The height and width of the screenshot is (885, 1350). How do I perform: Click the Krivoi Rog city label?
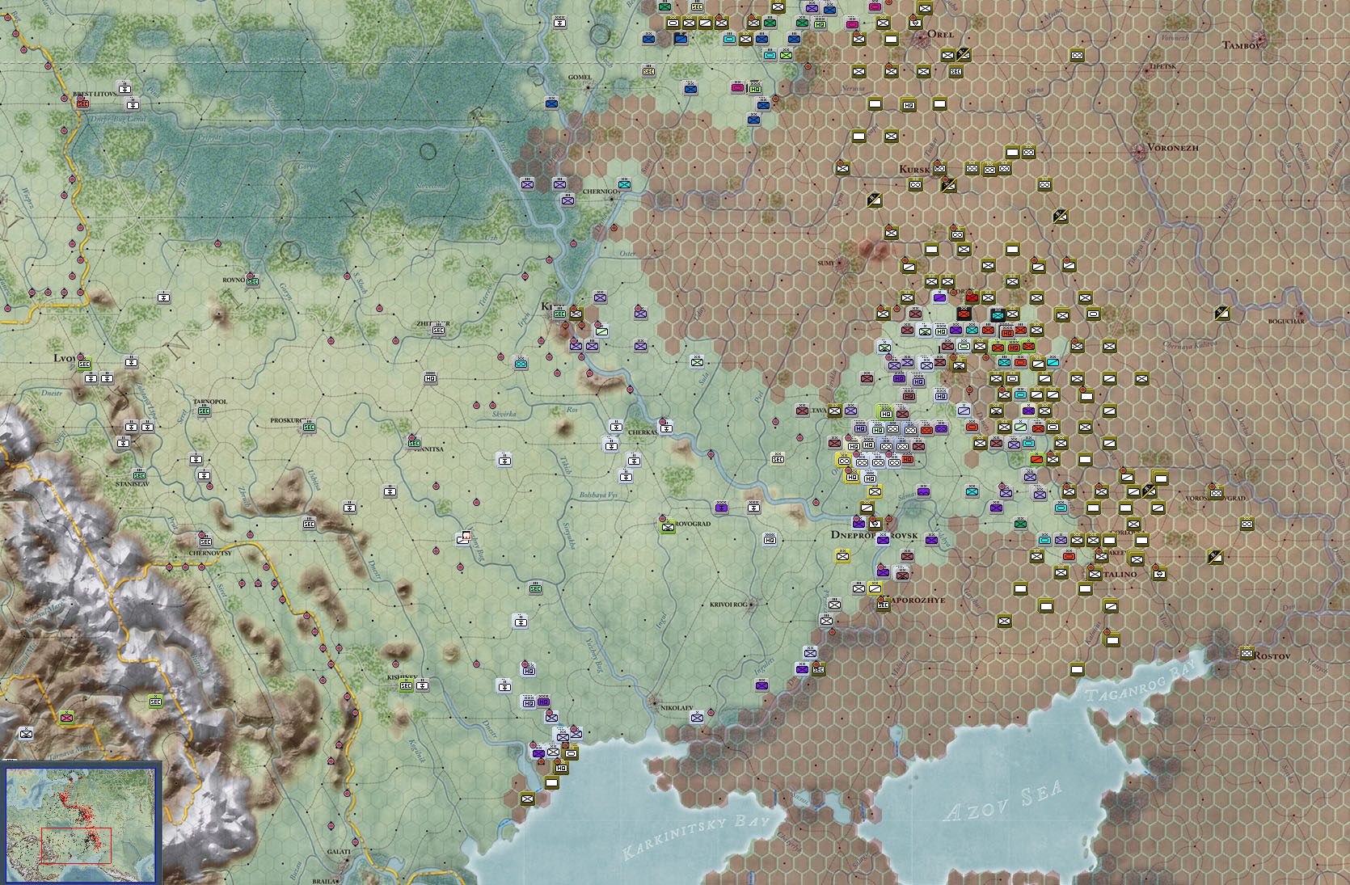coord(729,605)
